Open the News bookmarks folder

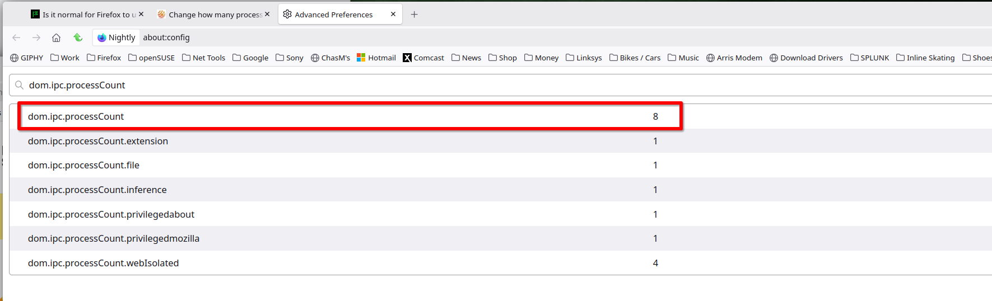coord(466,58)
